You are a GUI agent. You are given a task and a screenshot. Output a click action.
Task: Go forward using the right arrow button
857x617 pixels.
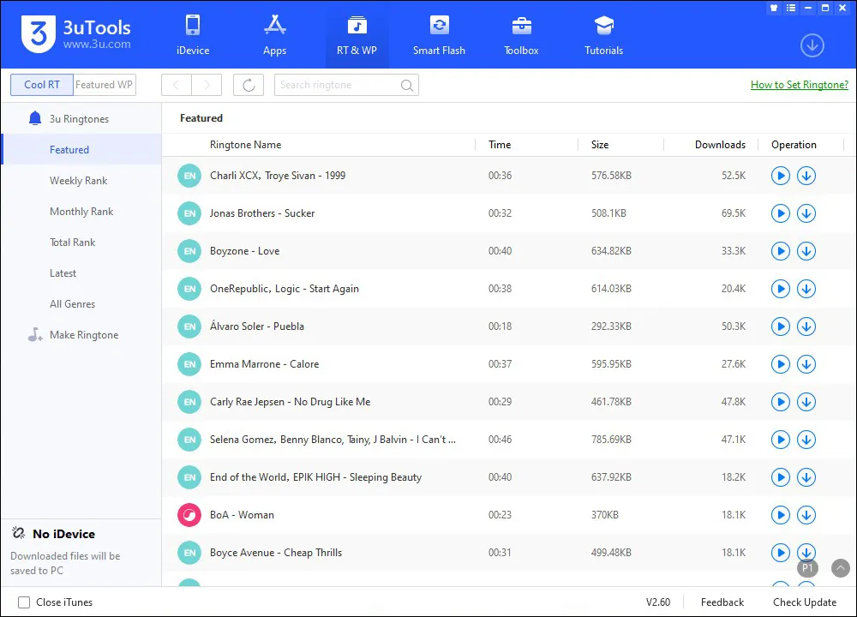pos(207,85)
